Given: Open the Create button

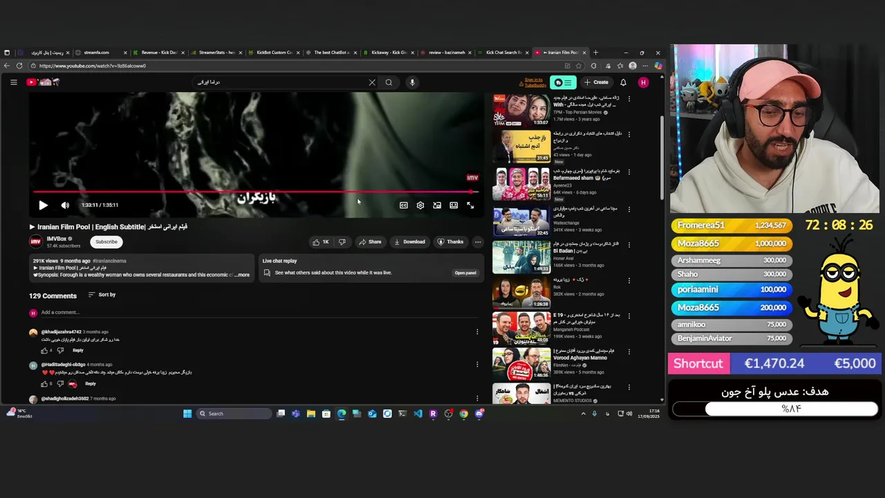Looking at the screenshot, I should click(596, 82).
